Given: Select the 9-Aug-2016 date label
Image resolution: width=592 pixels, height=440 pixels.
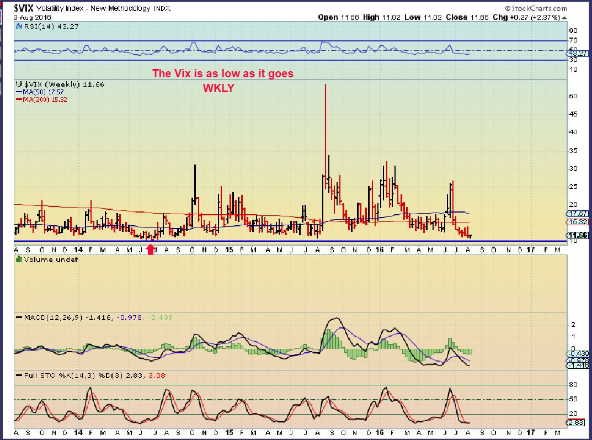Looking at the screenshot, I should point(28,17).
